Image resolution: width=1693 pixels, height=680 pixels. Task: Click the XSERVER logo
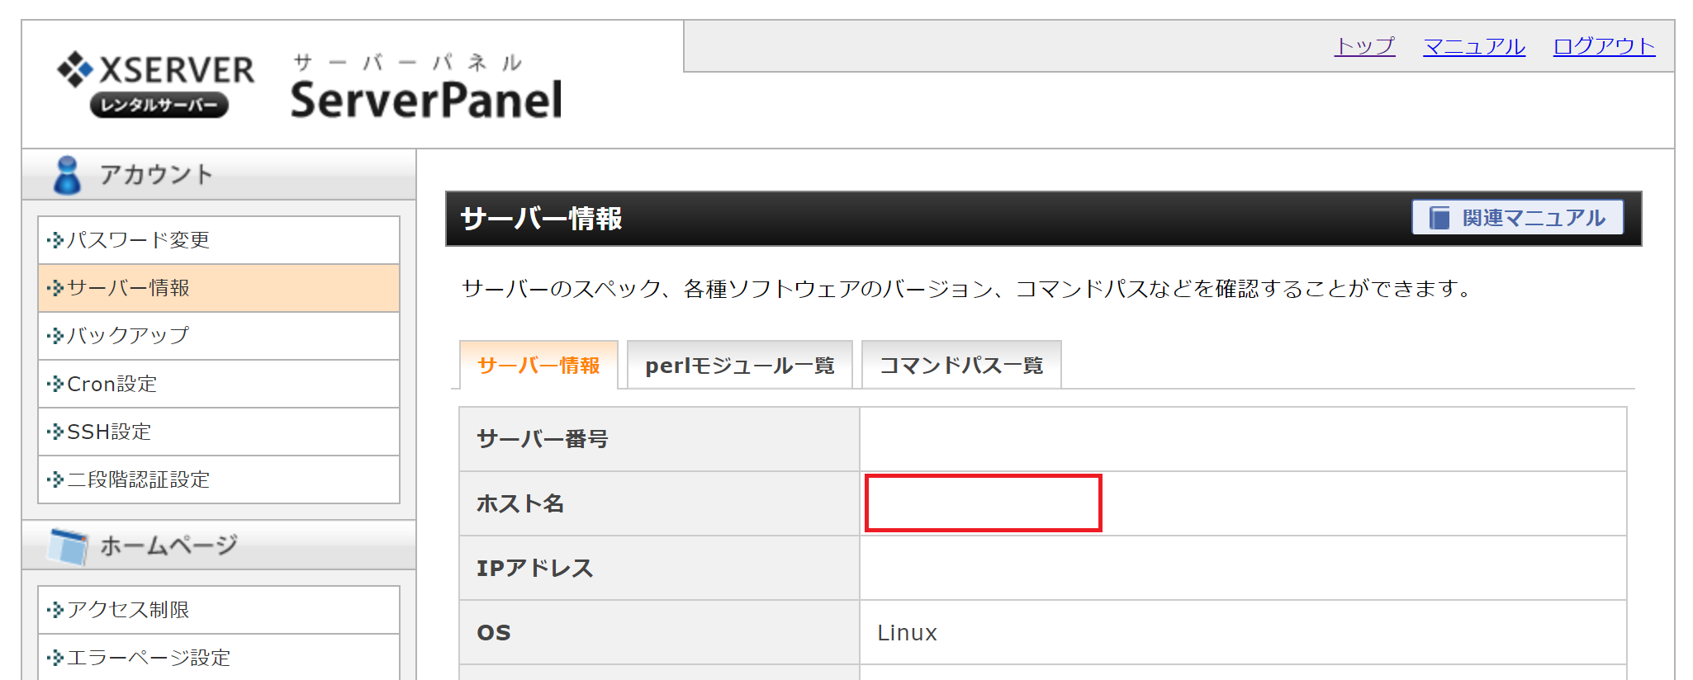156,83
